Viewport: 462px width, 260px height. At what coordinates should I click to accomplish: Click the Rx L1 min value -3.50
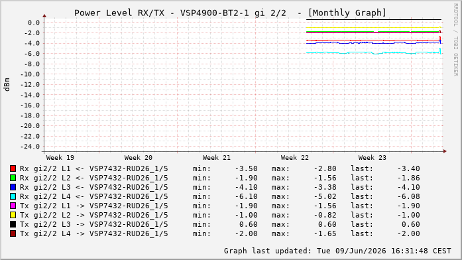247,168
